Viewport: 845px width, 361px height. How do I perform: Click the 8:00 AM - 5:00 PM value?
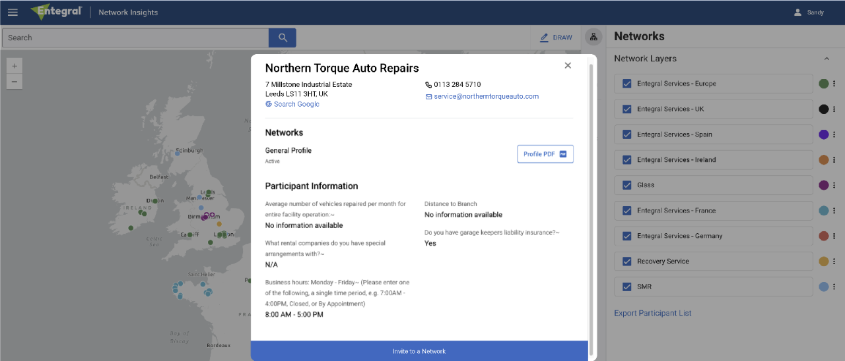[294, 315]
